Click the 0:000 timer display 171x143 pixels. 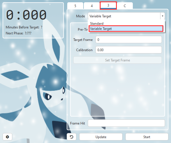[x=26, y=15]
